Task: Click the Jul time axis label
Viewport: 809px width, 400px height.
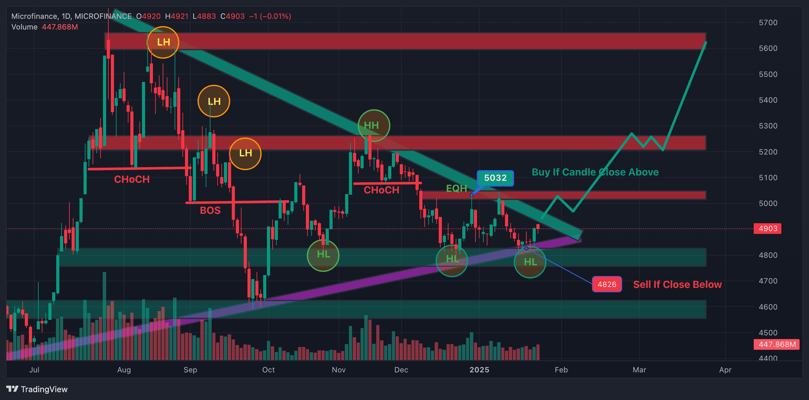Action: click(34, 370)
